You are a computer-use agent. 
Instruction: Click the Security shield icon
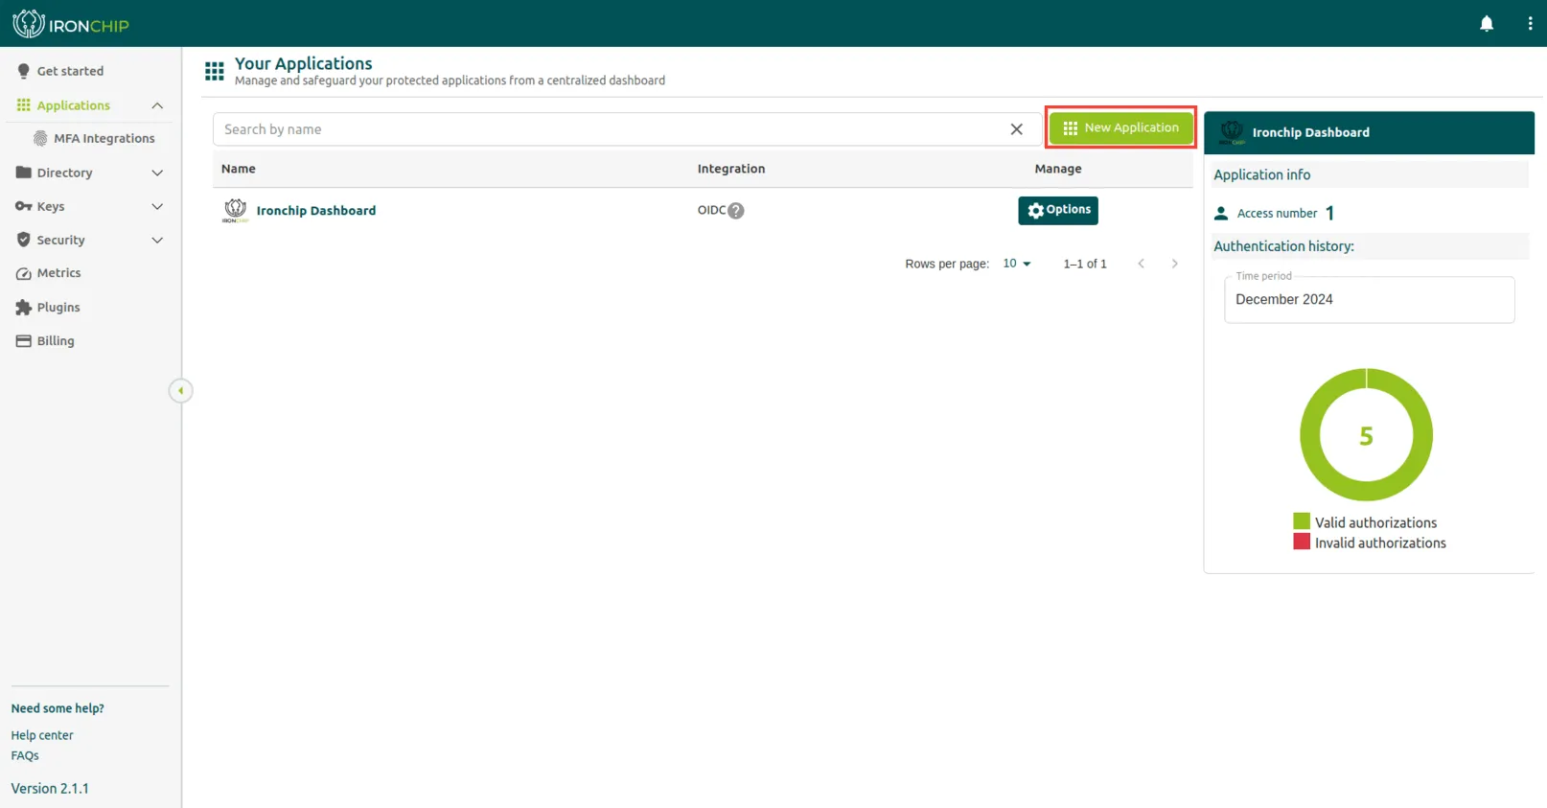24,240
